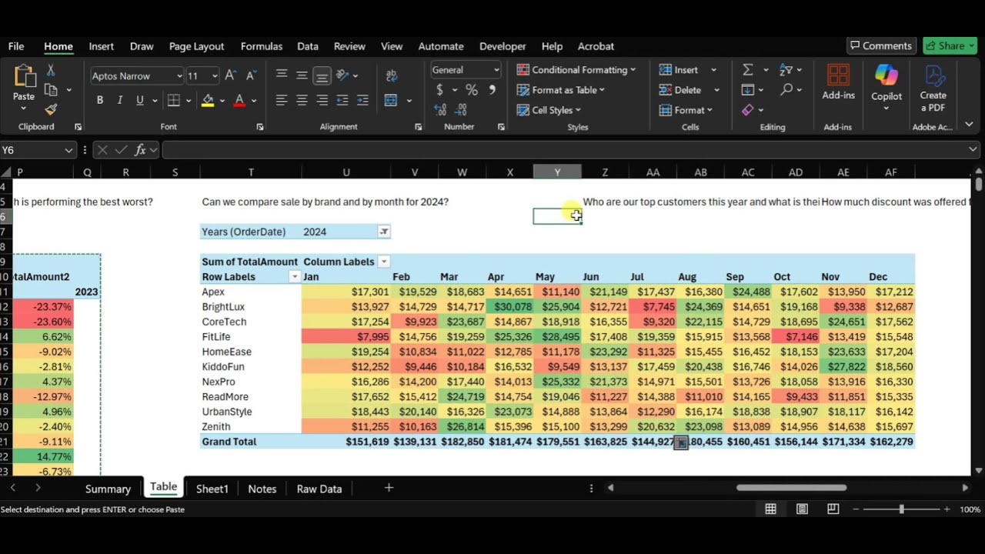The image size is (985, 554).
Task: Toggle center horizontal alignment
Action: click(302, 100)
